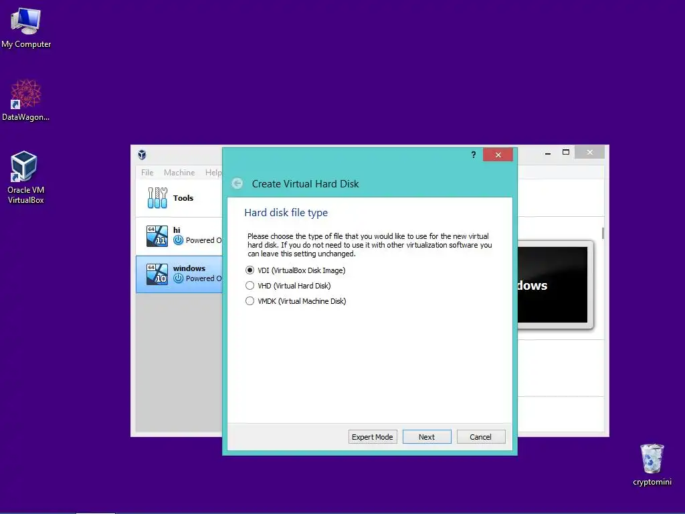685x514 pixels.
Task: Cancel the Create Virtual Hard Disk wizard
Action: (481, 436)
